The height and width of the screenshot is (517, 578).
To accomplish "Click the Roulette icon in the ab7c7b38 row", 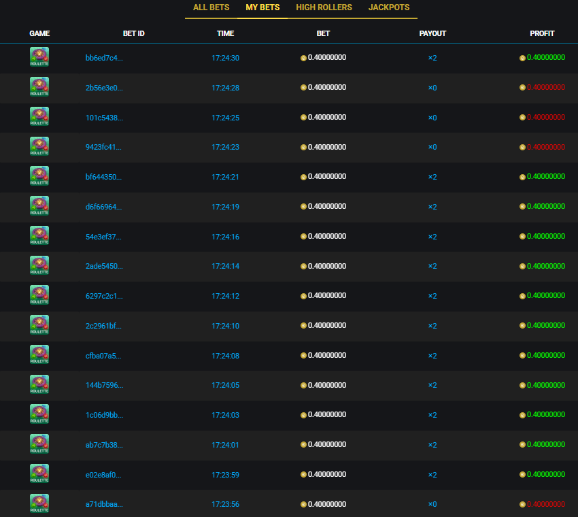I will 39,444.
